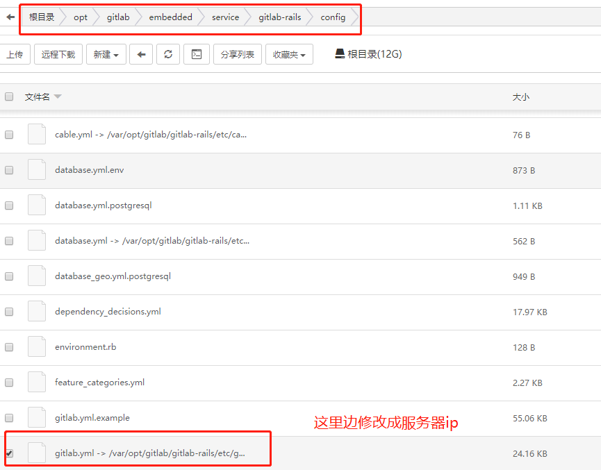This screenshot has height=470, width=601.
Task: Click the 76 B size value
Action: click(522, 135)
